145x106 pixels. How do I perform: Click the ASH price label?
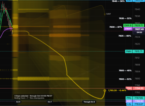click(129, 101)
